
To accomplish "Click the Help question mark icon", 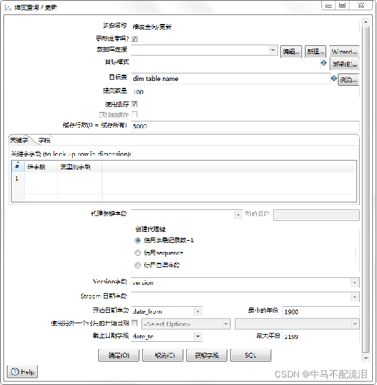I will (15, 371).
